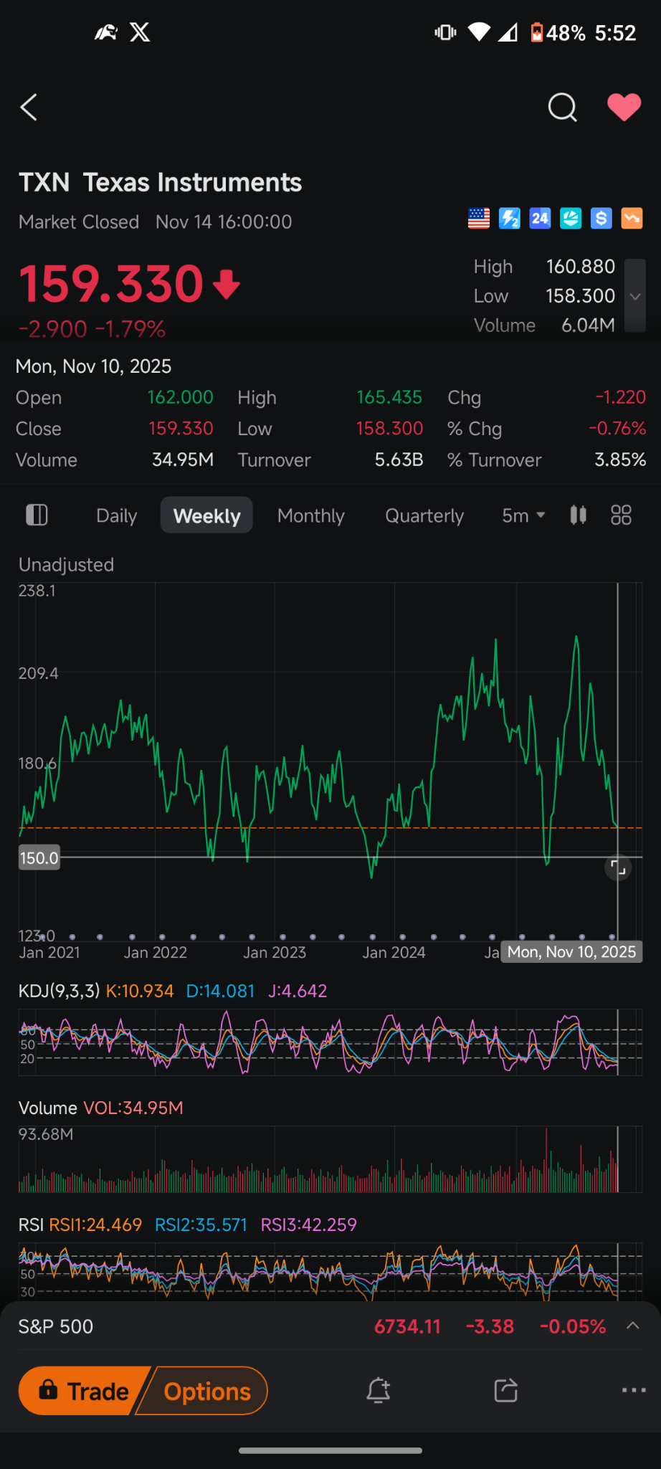Select the Monthly chart tab

point(310,515)
